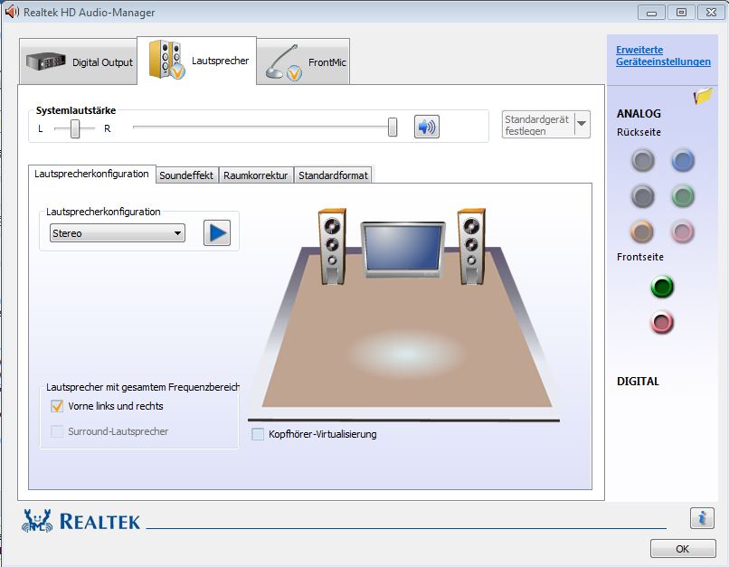Click the ANALOG heading

(x=639, y=113)
